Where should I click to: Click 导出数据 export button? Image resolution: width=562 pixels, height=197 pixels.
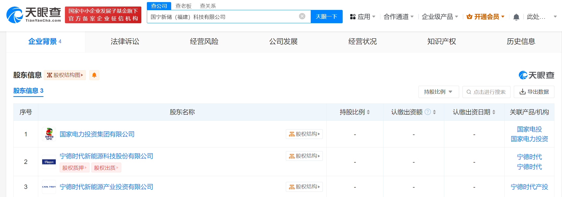(534, 92)
